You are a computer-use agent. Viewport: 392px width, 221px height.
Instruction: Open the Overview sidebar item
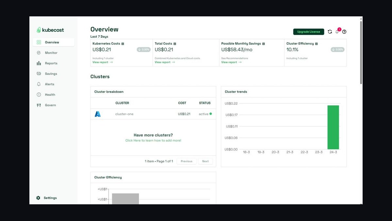coord(53,42)
